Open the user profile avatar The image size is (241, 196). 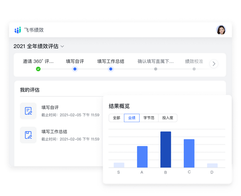[221, 30]
